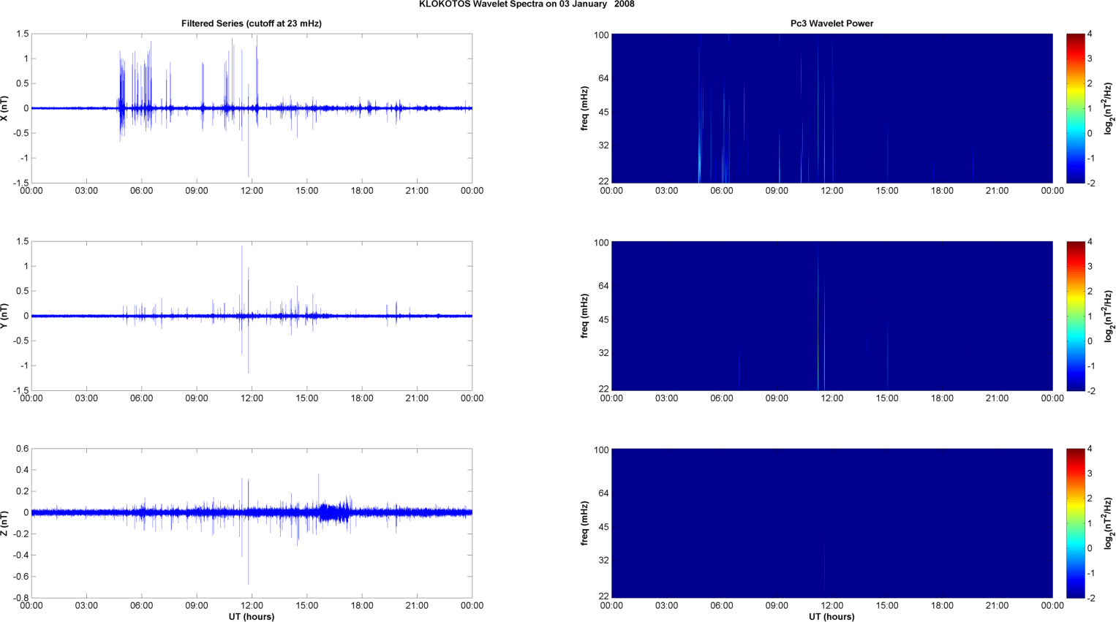The height and width of the screenshot is (622, 1116).
Task: Click the top spectrogram's colorbar
Action: pos(1074,108)
